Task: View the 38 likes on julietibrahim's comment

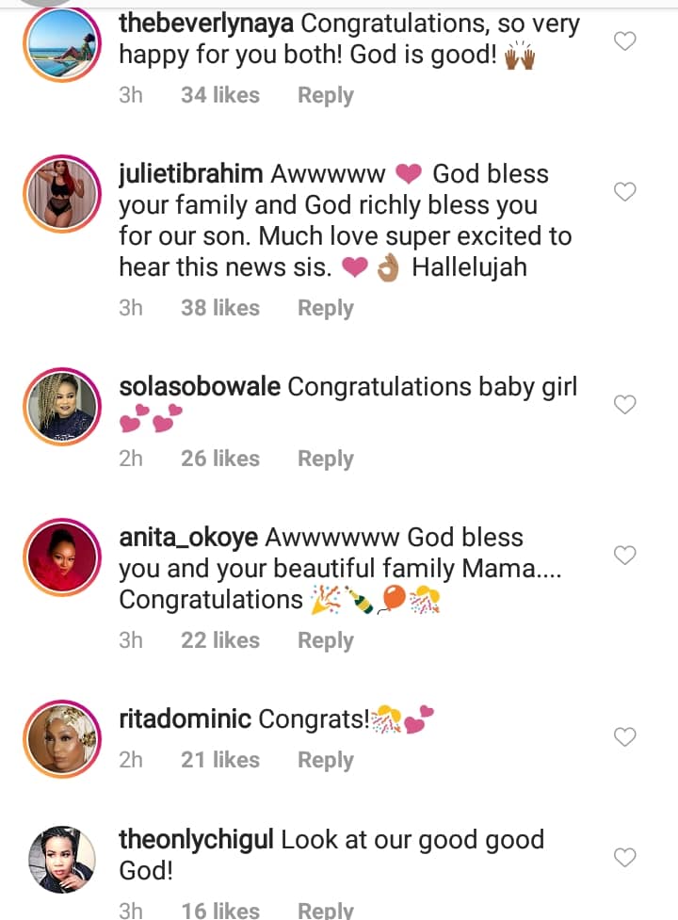Action: pyautogui.click(x=220, y=308)
